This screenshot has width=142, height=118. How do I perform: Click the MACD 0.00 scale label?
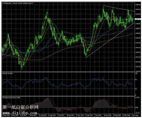point(137,108)
